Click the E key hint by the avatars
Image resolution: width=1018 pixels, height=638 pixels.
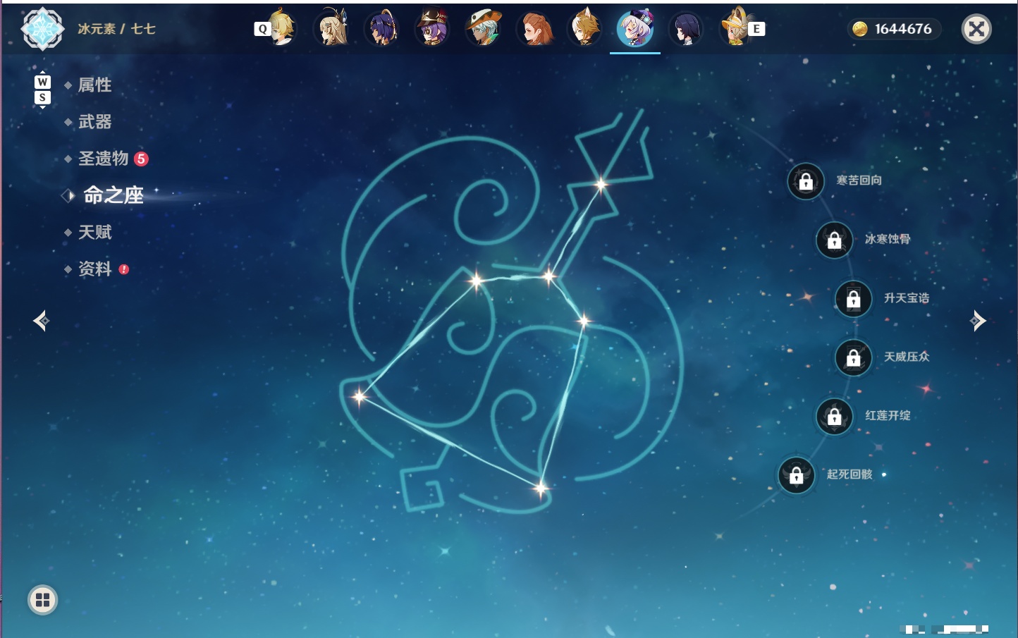756,29
